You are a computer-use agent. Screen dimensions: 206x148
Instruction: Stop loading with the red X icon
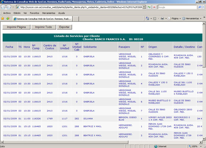pyautogui.click(x=154, y=7)
